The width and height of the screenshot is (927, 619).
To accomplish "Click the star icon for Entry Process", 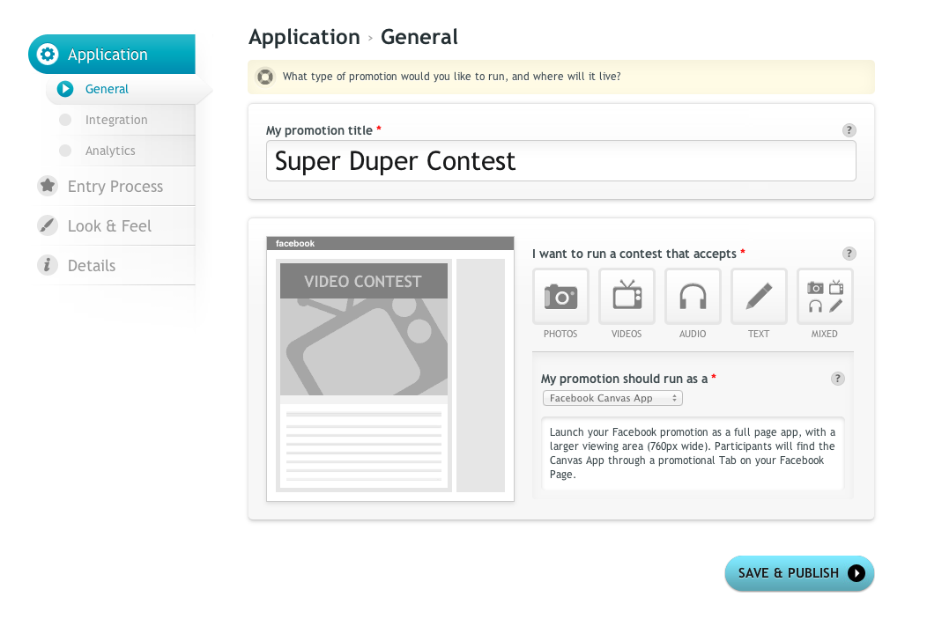I will coord(48,186).
